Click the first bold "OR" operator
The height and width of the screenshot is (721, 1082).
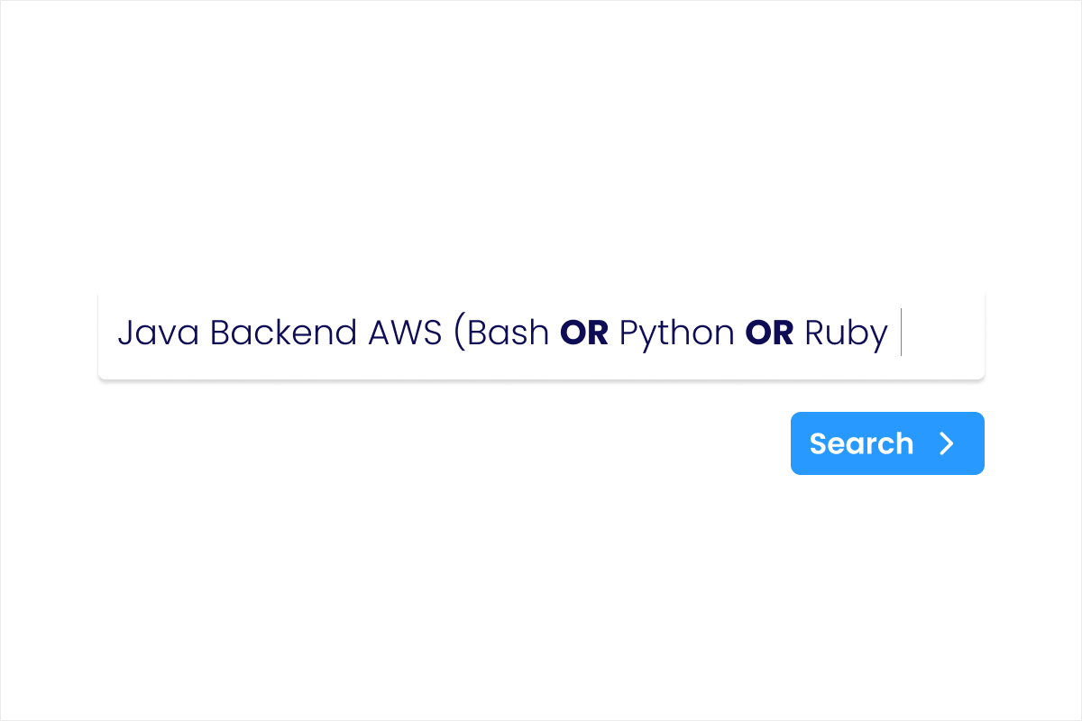[x=584, y=333]
